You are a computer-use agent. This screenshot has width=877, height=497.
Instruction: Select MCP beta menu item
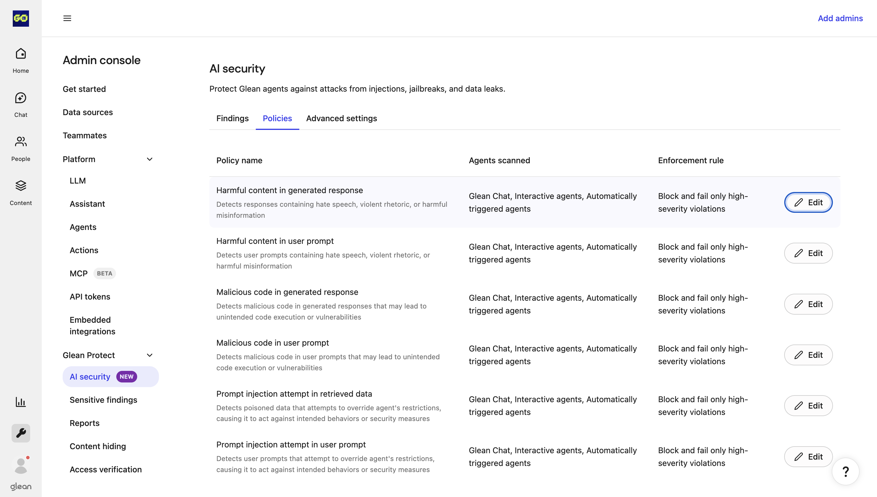pyautogui.click(x=79, y=273)
